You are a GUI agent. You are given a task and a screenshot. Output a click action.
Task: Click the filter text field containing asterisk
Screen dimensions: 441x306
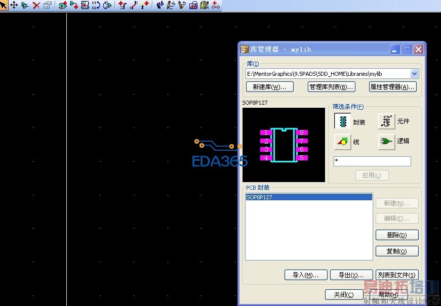[372, 161]
